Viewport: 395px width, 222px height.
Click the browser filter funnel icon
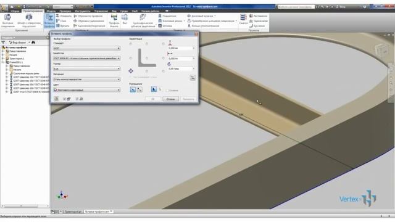[3, 43]
